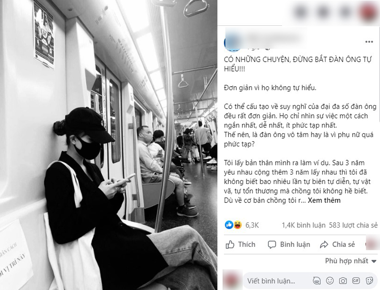Image resolution: width=380 pixels, height=290 pixels.
Task: Open the sticker picker in the comment box
Action: tap(369, 281)
